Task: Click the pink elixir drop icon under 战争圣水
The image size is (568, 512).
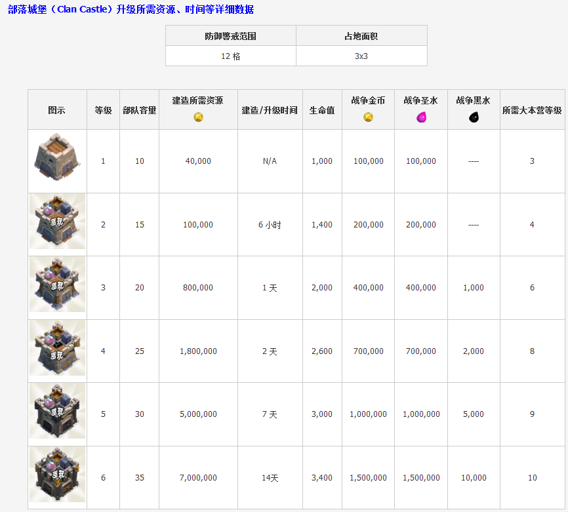Action: [421, 117]
